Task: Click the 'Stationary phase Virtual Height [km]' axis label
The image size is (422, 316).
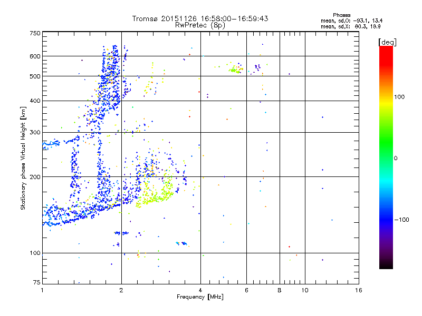Action: point(23,159)
